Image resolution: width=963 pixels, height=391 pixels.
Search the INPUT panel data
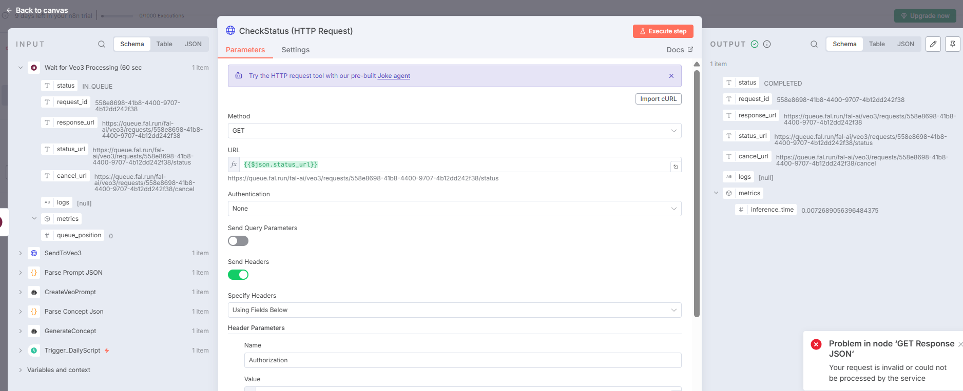[x=102, y=44]
